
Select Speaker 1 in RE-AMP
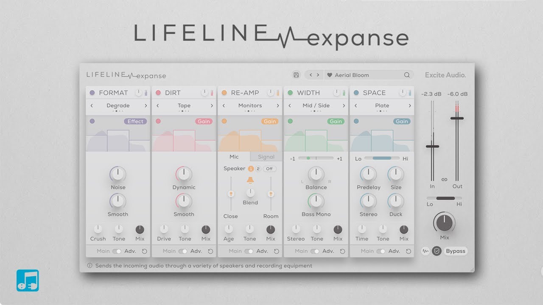pyautogui.click(x=251, y=169)
